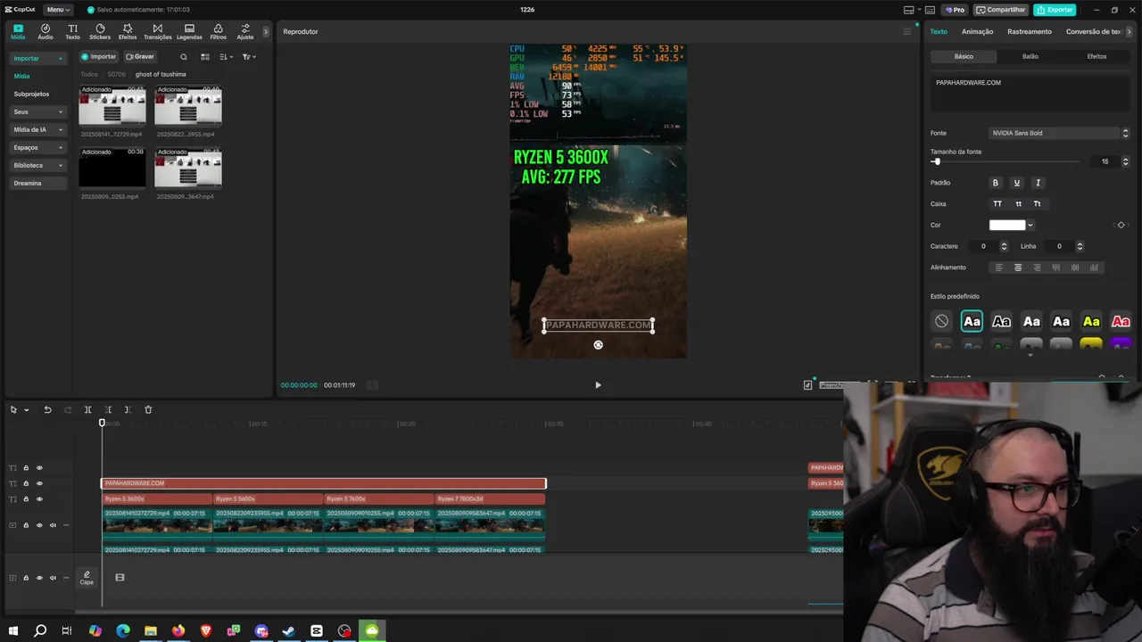Click the Exportar button
Viewport: 1142px width, 642px height.
[1055, 10]
